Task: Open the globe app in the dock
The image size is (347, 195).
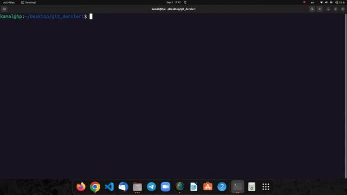Action: click(179, 186)
